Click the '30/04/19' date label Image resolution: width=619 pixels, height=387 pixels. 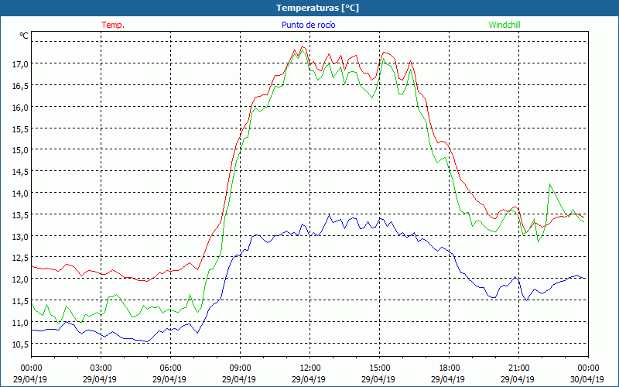(x=587, y=379)
